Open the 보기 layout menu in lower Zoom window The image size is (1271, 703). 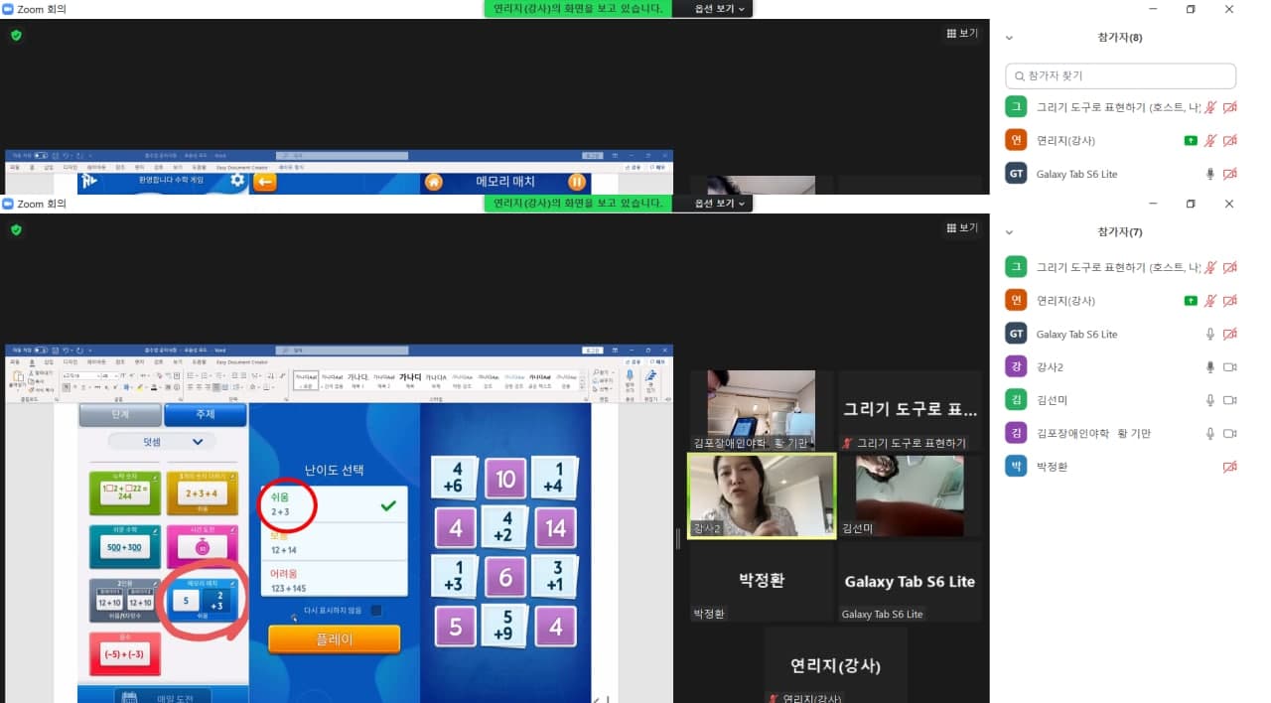961,228
